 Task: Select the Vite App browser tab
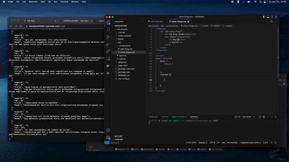[40, 21]
